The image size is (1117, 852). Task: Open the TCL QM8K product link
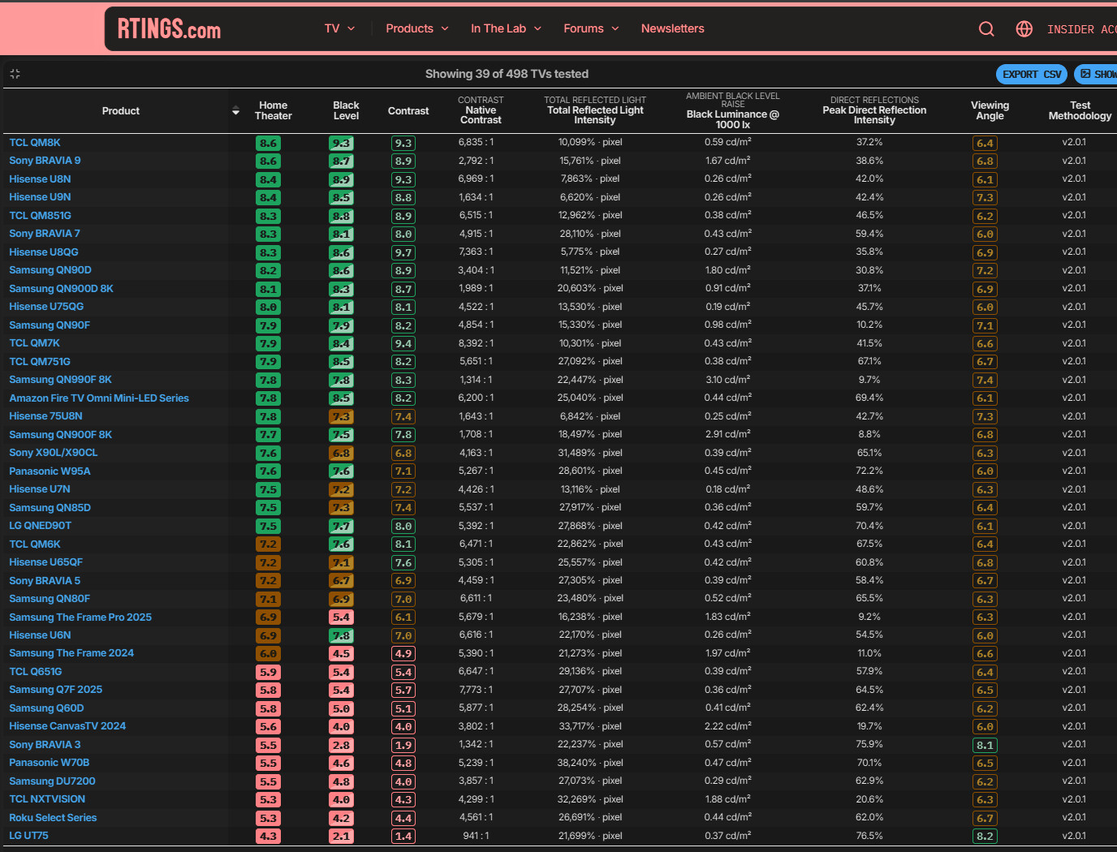[35, 143]
